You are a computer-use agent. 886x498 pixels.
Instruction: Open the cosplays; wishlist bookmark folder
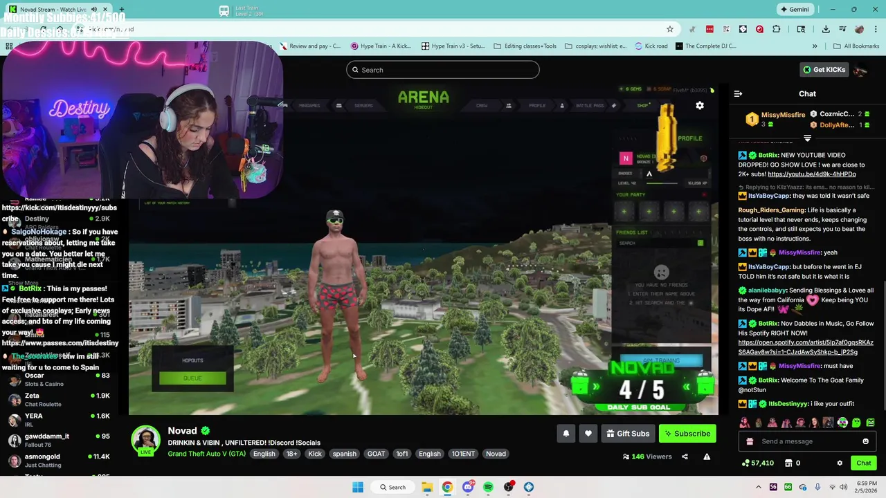tap(596, 46)
